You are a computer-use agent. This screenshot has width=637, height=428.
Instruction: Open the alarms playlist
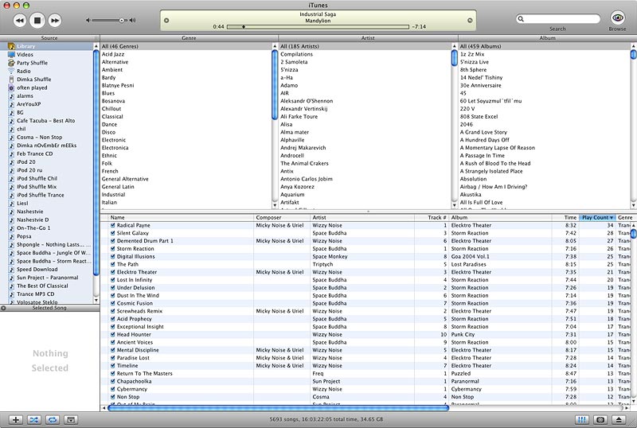47,95
